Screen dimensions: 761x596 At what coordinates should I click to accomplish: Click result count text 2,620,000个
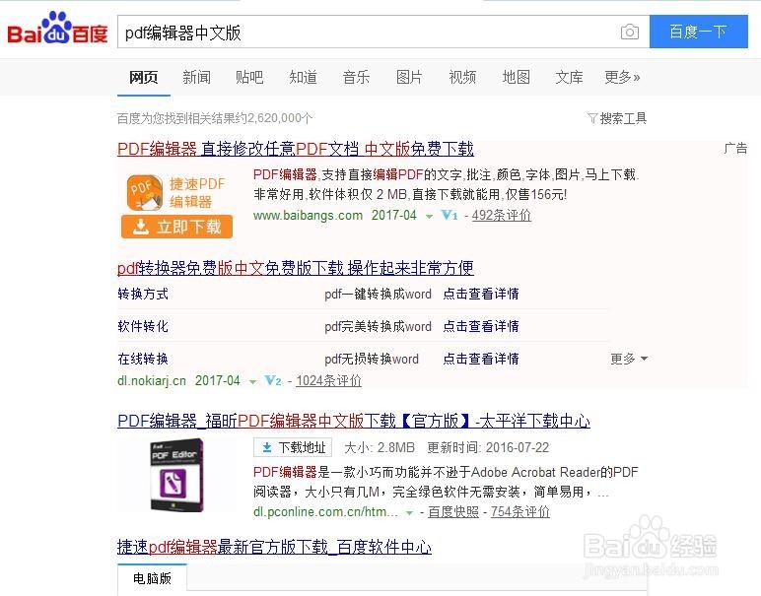click(280, 118)
